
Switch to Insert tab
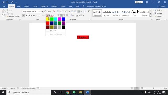pos(19,6)
